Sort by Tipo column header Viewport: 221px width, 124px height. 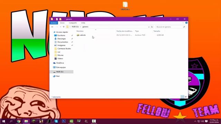pyautogui.click(x=137, y=31)
